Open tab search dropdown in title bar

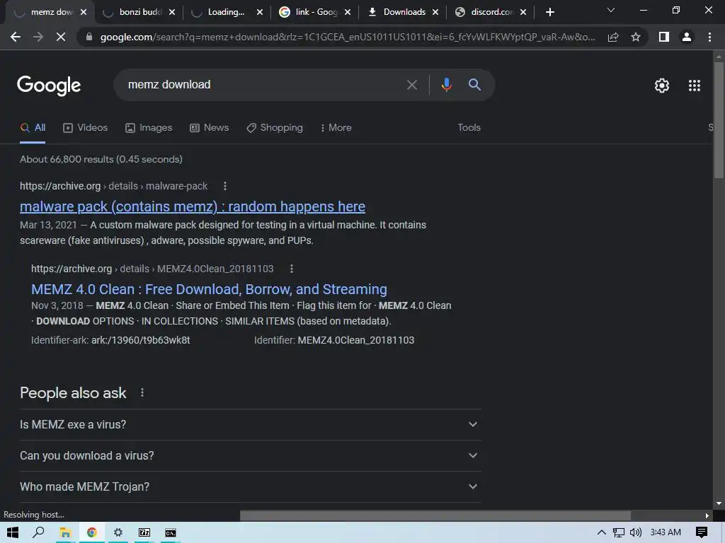click(x=611, y=10)
